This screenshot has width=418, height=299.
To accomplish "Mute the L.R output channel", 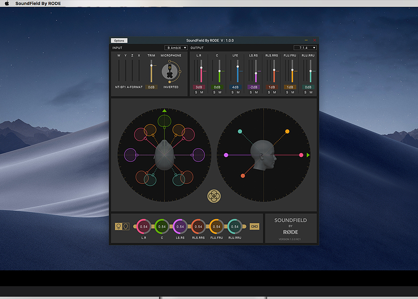I will click(202, 92).
